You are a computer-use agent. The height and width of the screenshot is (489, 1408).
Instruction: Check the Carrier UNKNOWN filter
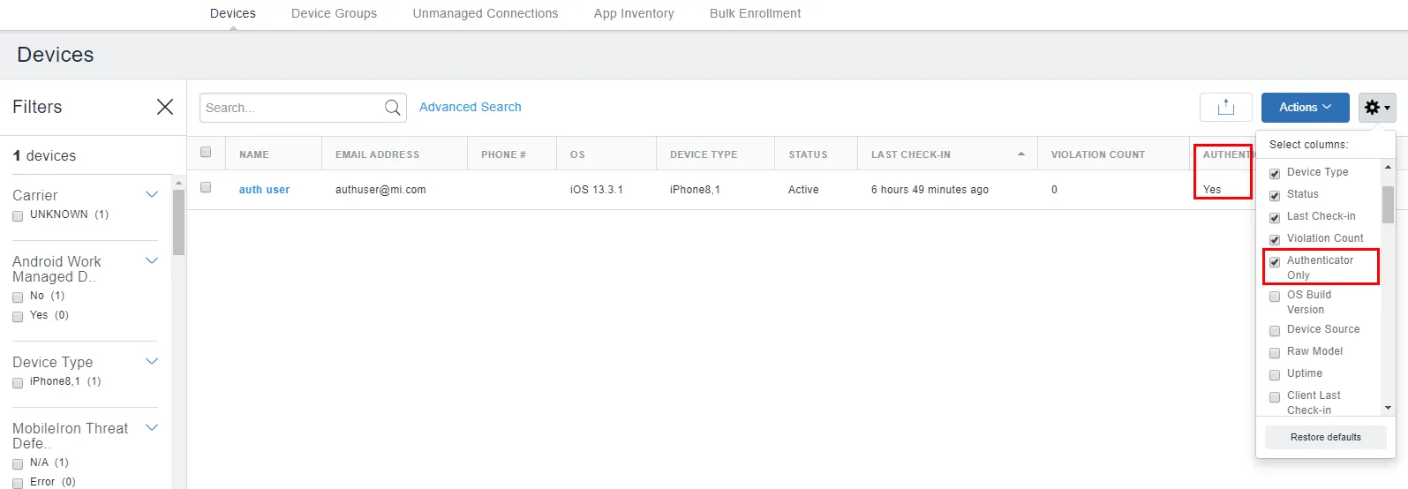click(18, 215)
